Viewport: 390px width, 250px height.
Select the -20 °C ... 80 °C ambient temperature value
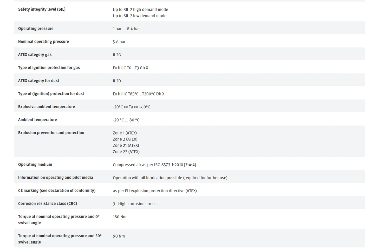(126, 120)
